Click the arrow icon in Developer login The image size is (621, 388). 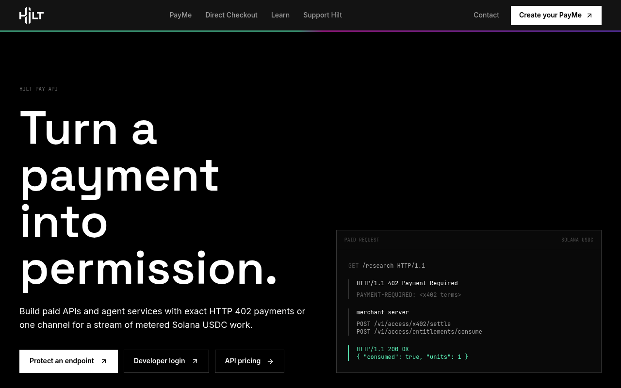tap(195, 361)
